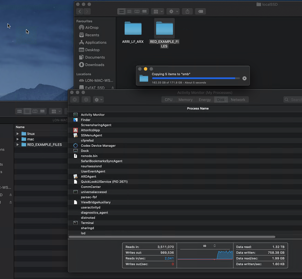The image size is (302, 279).
Task: Select the Codex Device Manager process icon
Action: tap(75, 146)
